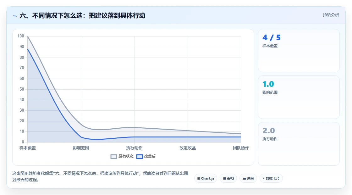Screen dimensions: 352x195
Task: Toggle the 原有状态 legend swatch
Action: pyautogui.click(x=114, y=156)
